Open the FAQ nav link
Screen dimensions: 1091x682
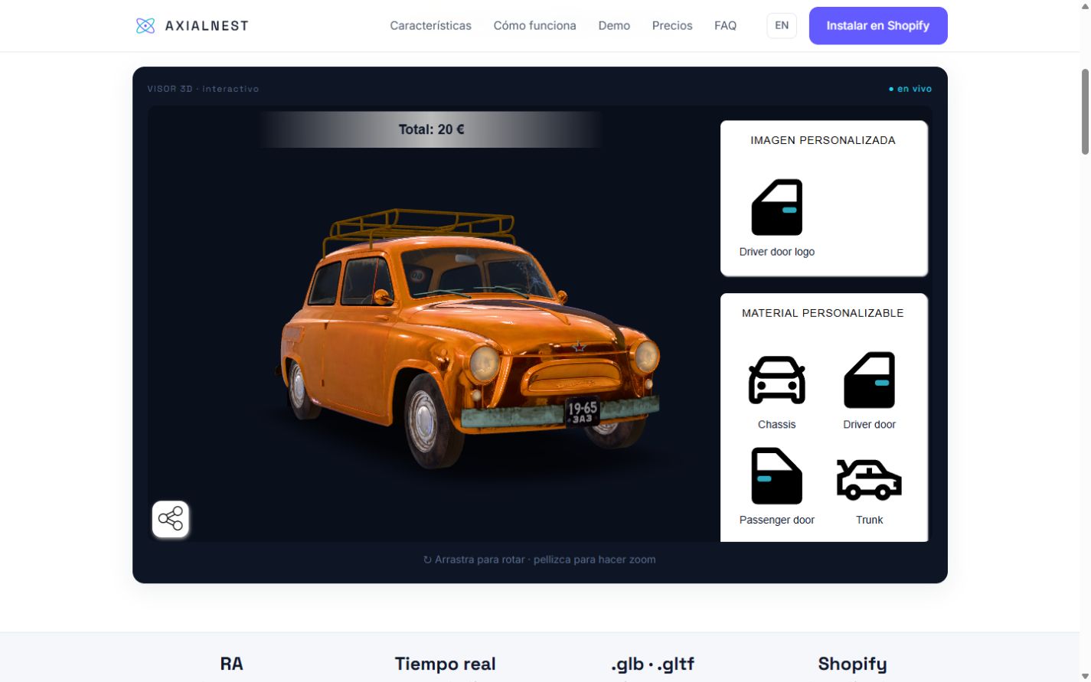(725, 25)
